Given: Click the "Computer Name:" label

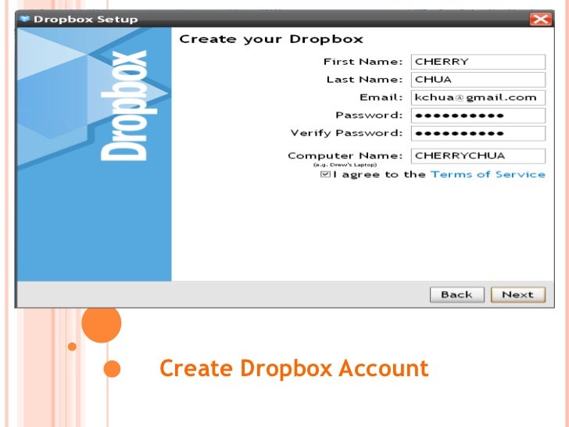Looking at the screenshot, I should tap(345, 156).
